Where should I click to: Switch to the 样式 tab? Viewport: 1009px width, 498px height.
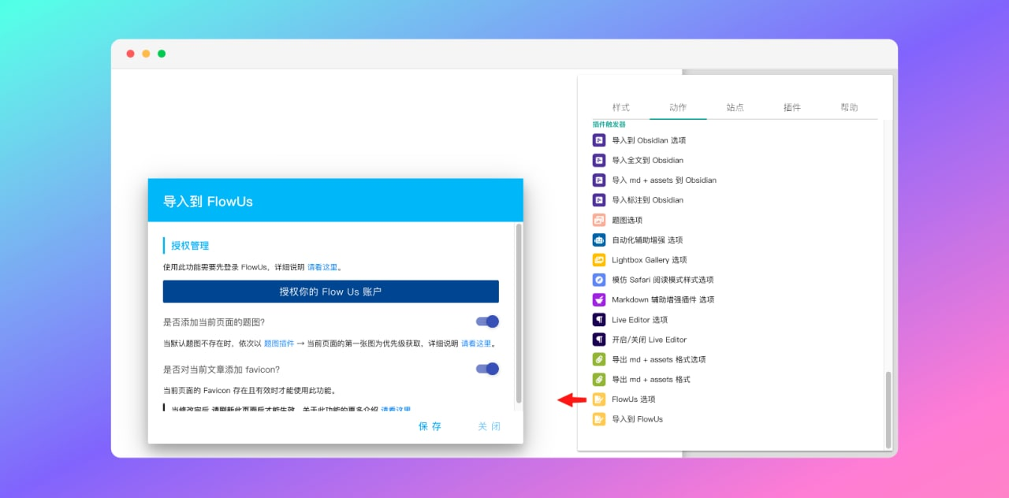[620, 107]
